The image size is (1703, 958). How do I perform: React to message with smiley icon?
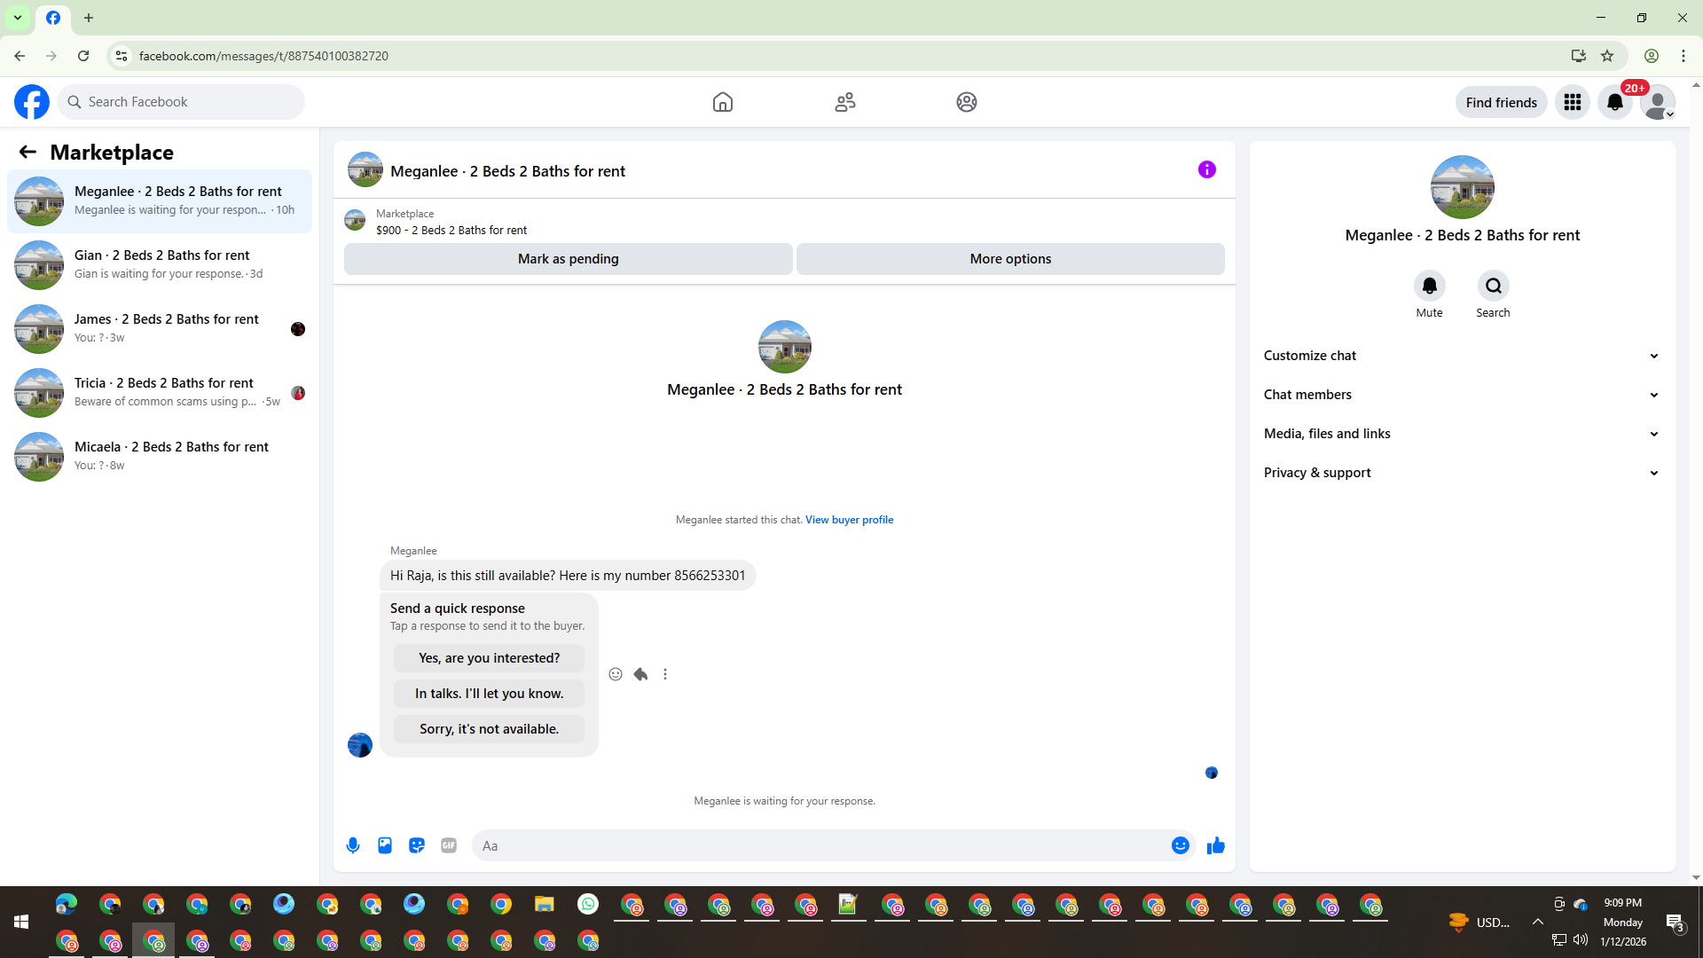[x=616, y=674]
